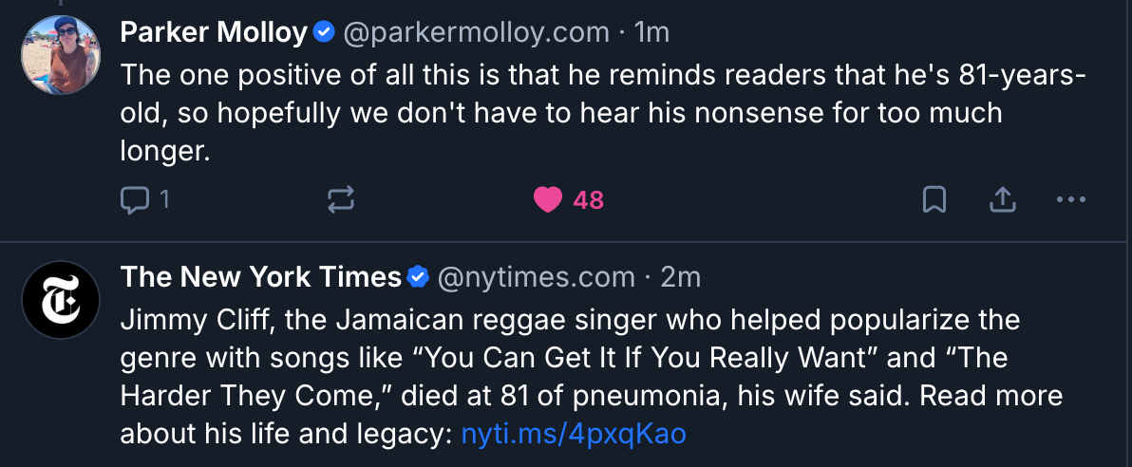Screen dimensions: 1132x467
Task: Open more options for Parker Molloy's post
Action: click(1070, 199)
